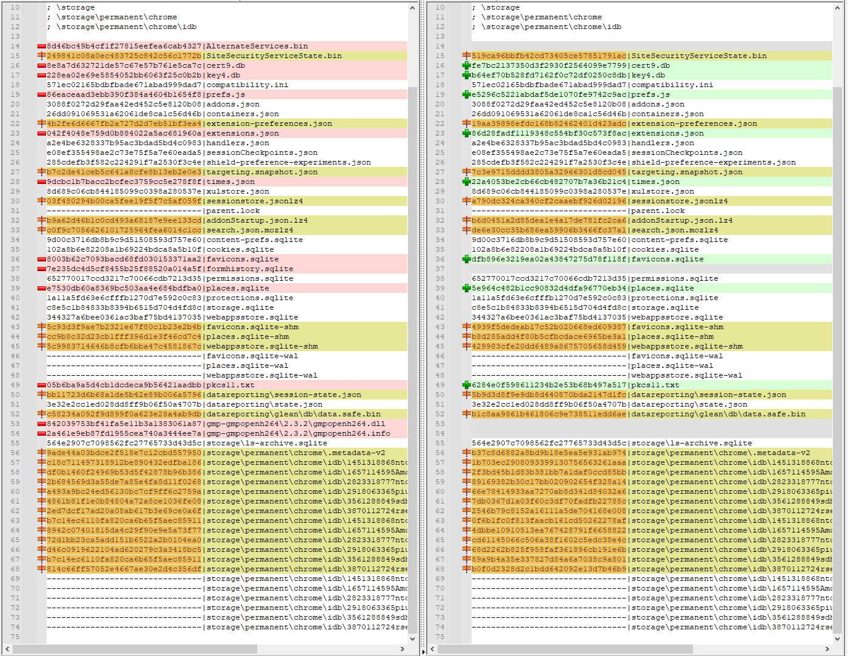Click left pane's horizontal scroll right arrow
Viewport: 848px width, 656px height.
pyautogui.click(x=403, y=649)
